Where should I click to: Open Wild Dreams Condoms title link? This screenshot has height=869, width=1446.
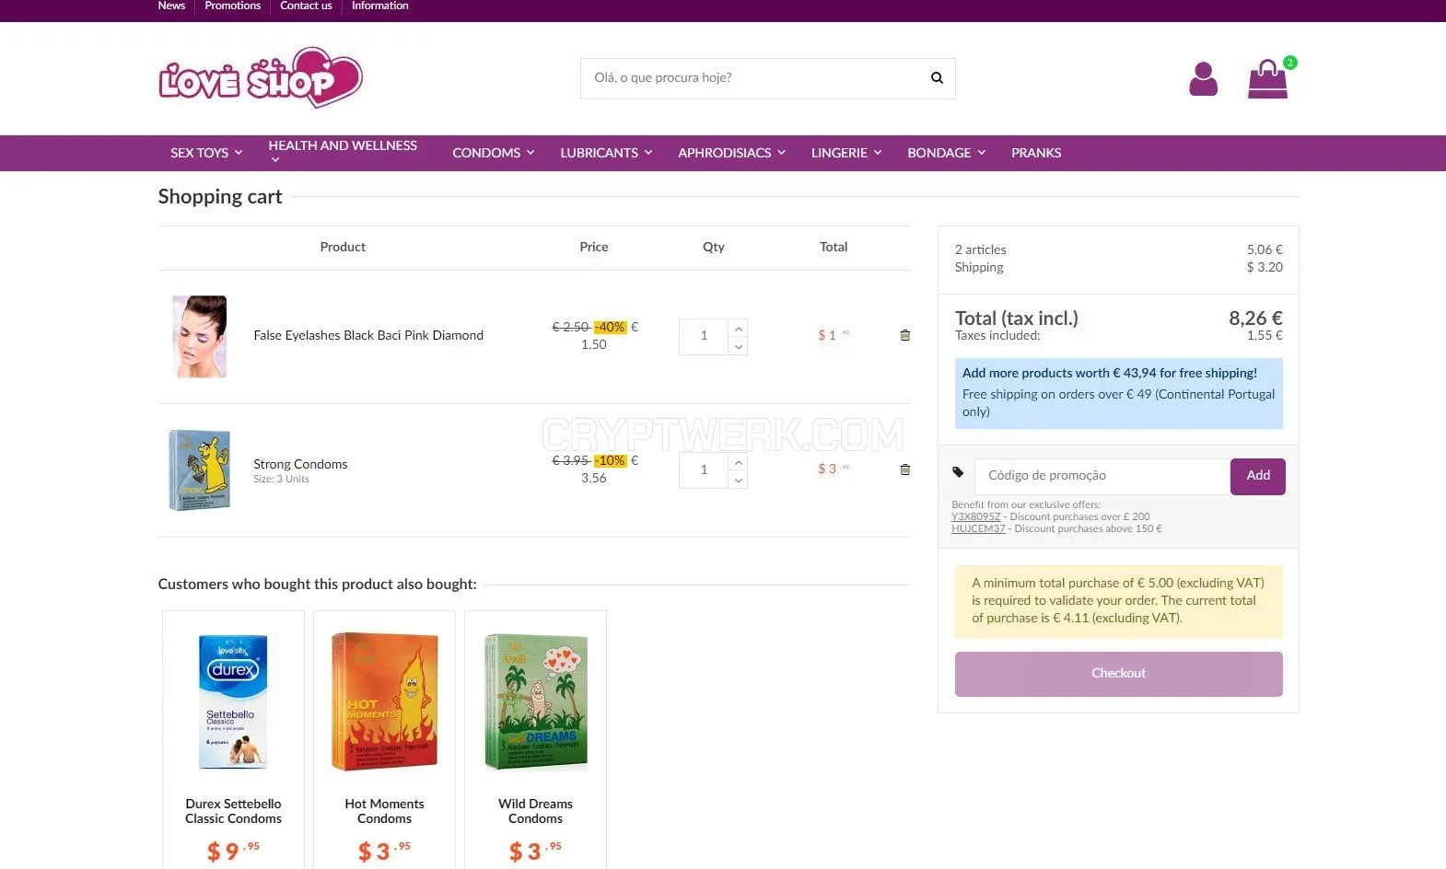coord(535,811)
